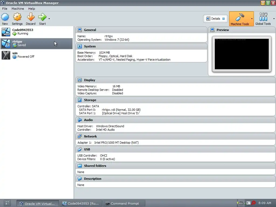This screenshot has width=276, height=207.
Task: Expand the Start button dropdown arrow
Action: [x=49, y=19]
